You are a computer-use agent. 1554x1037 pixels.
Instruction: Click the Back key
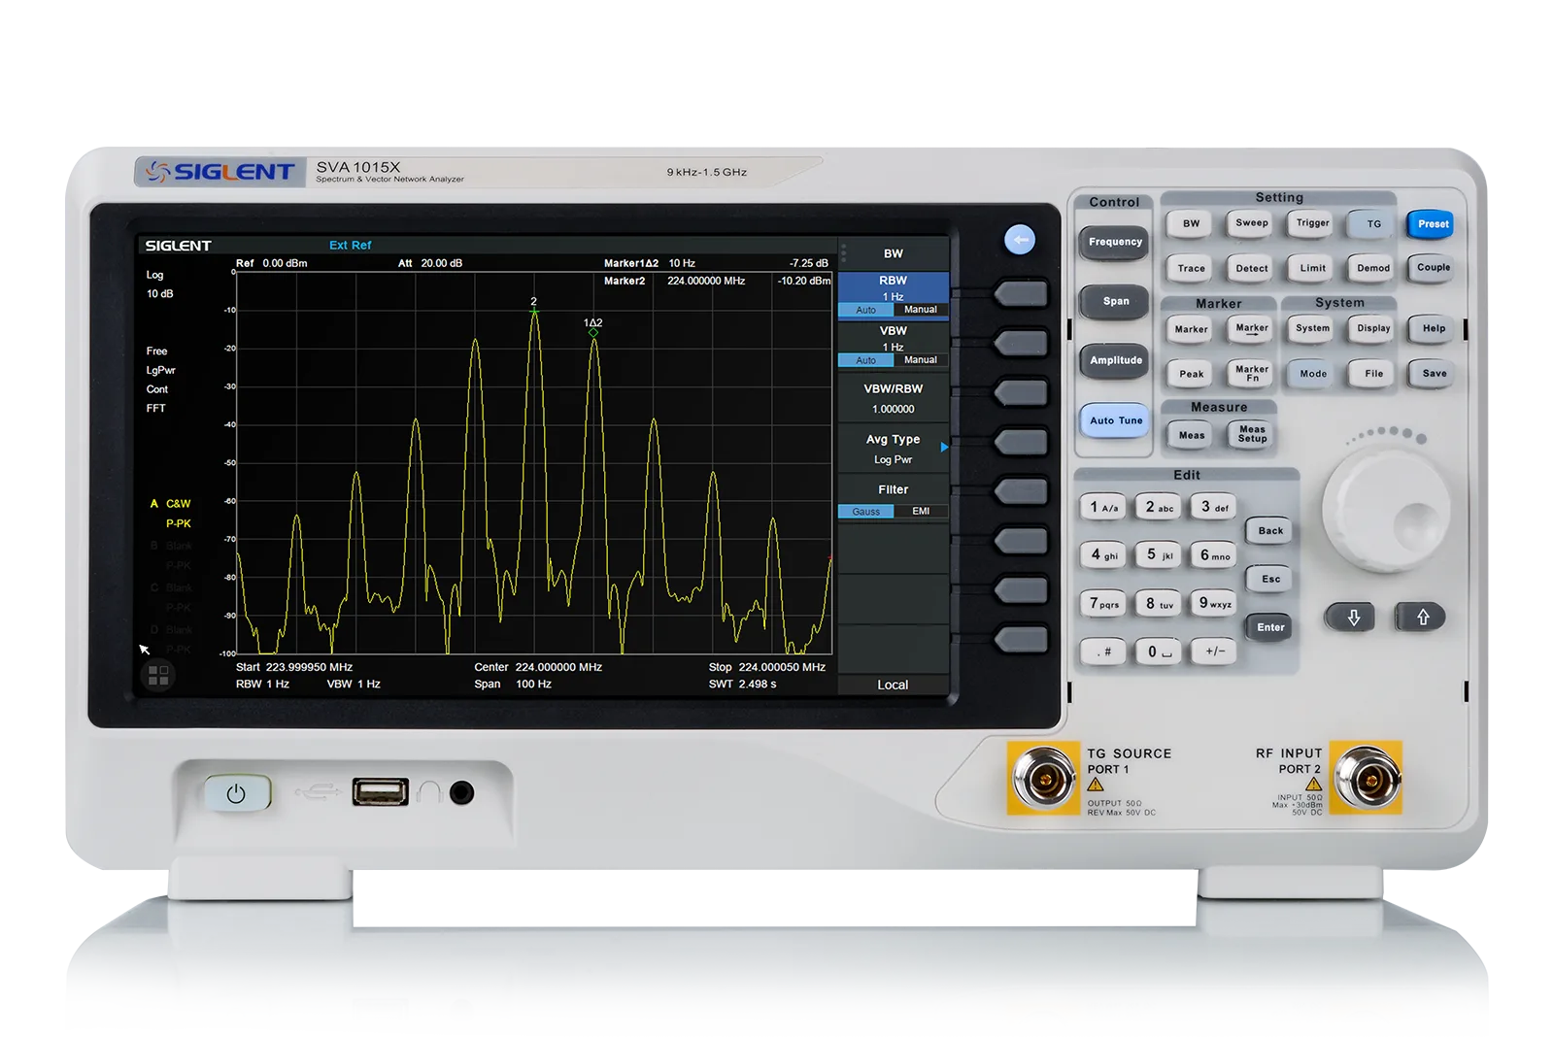(x=1269, y=531)
